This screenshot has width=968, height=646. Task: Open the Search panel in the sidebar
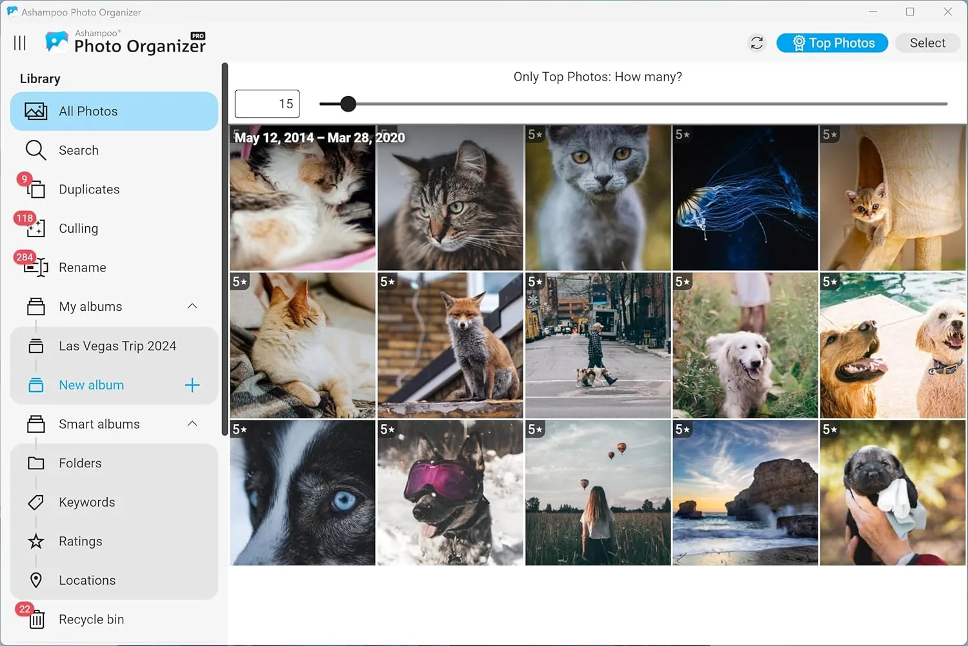click(x=79, y=150)
